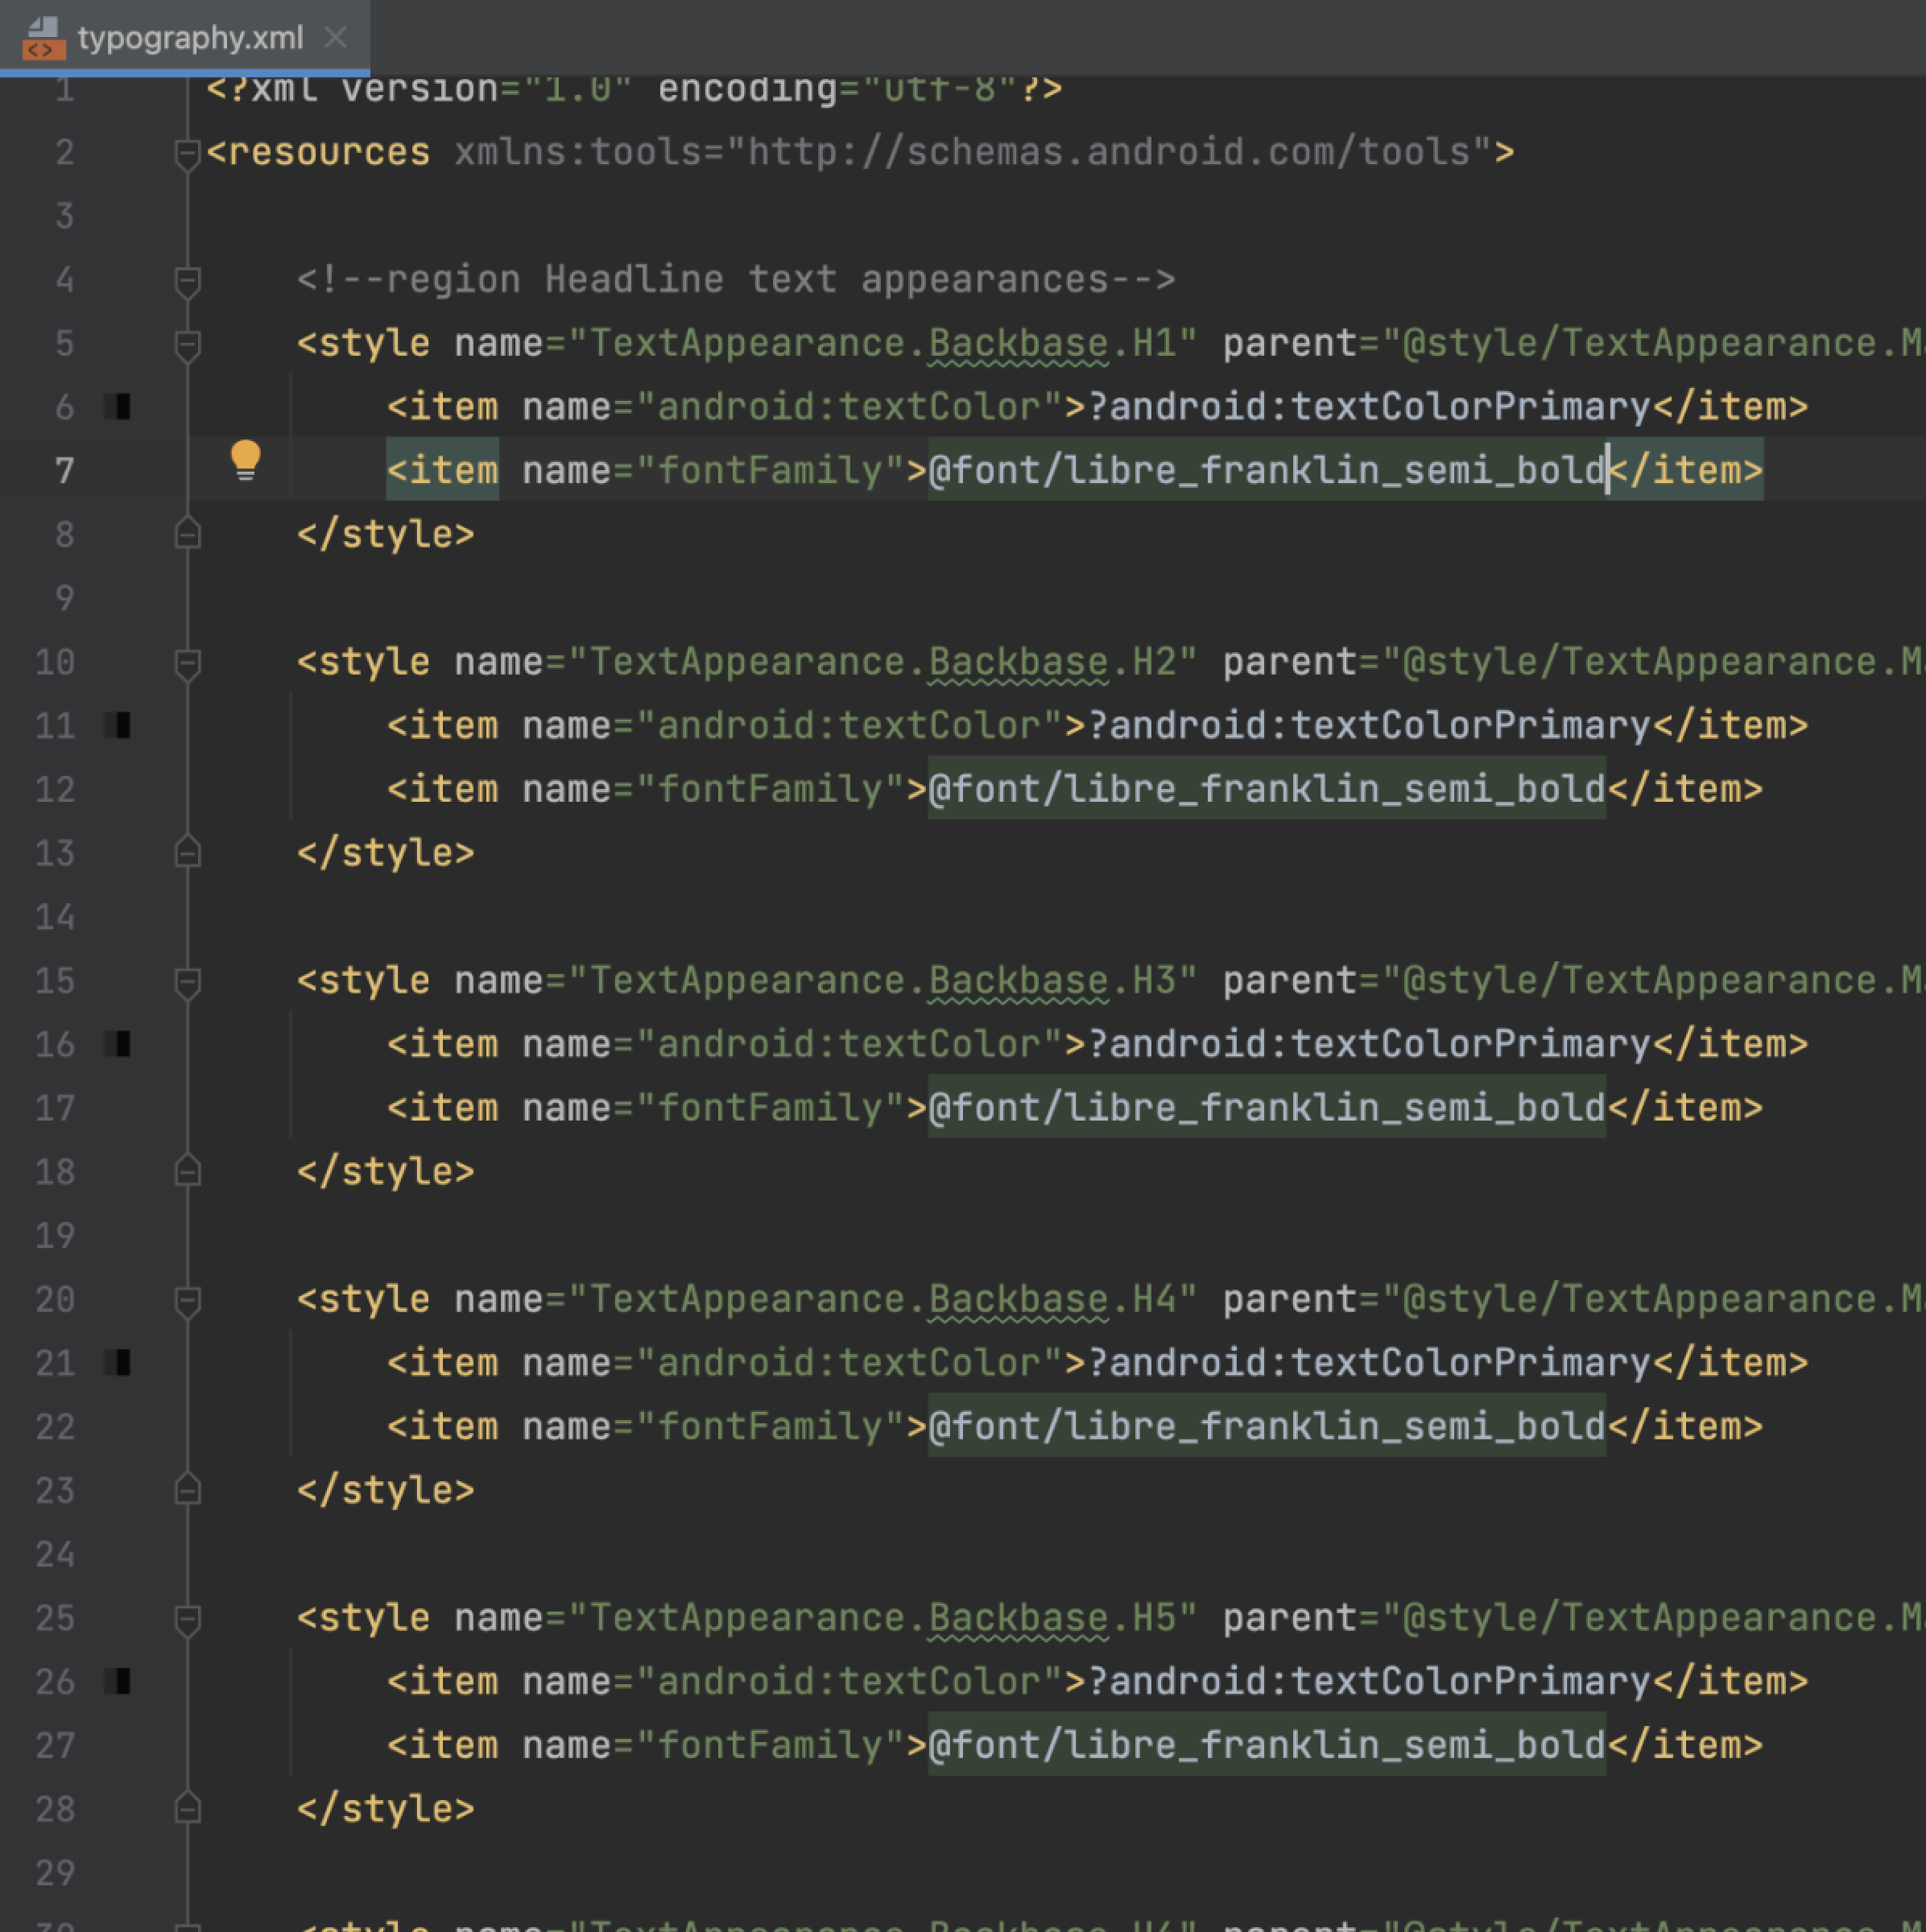This screenshot has width=1926, height=1932.
Task: Click color swatch in gutter on line 11
Action: 118,726
